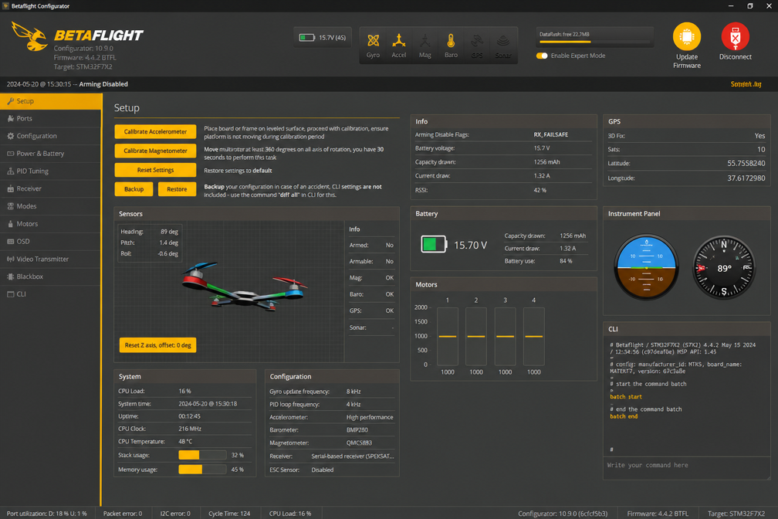Click the Baro thermometer icon

click(451, 40)
